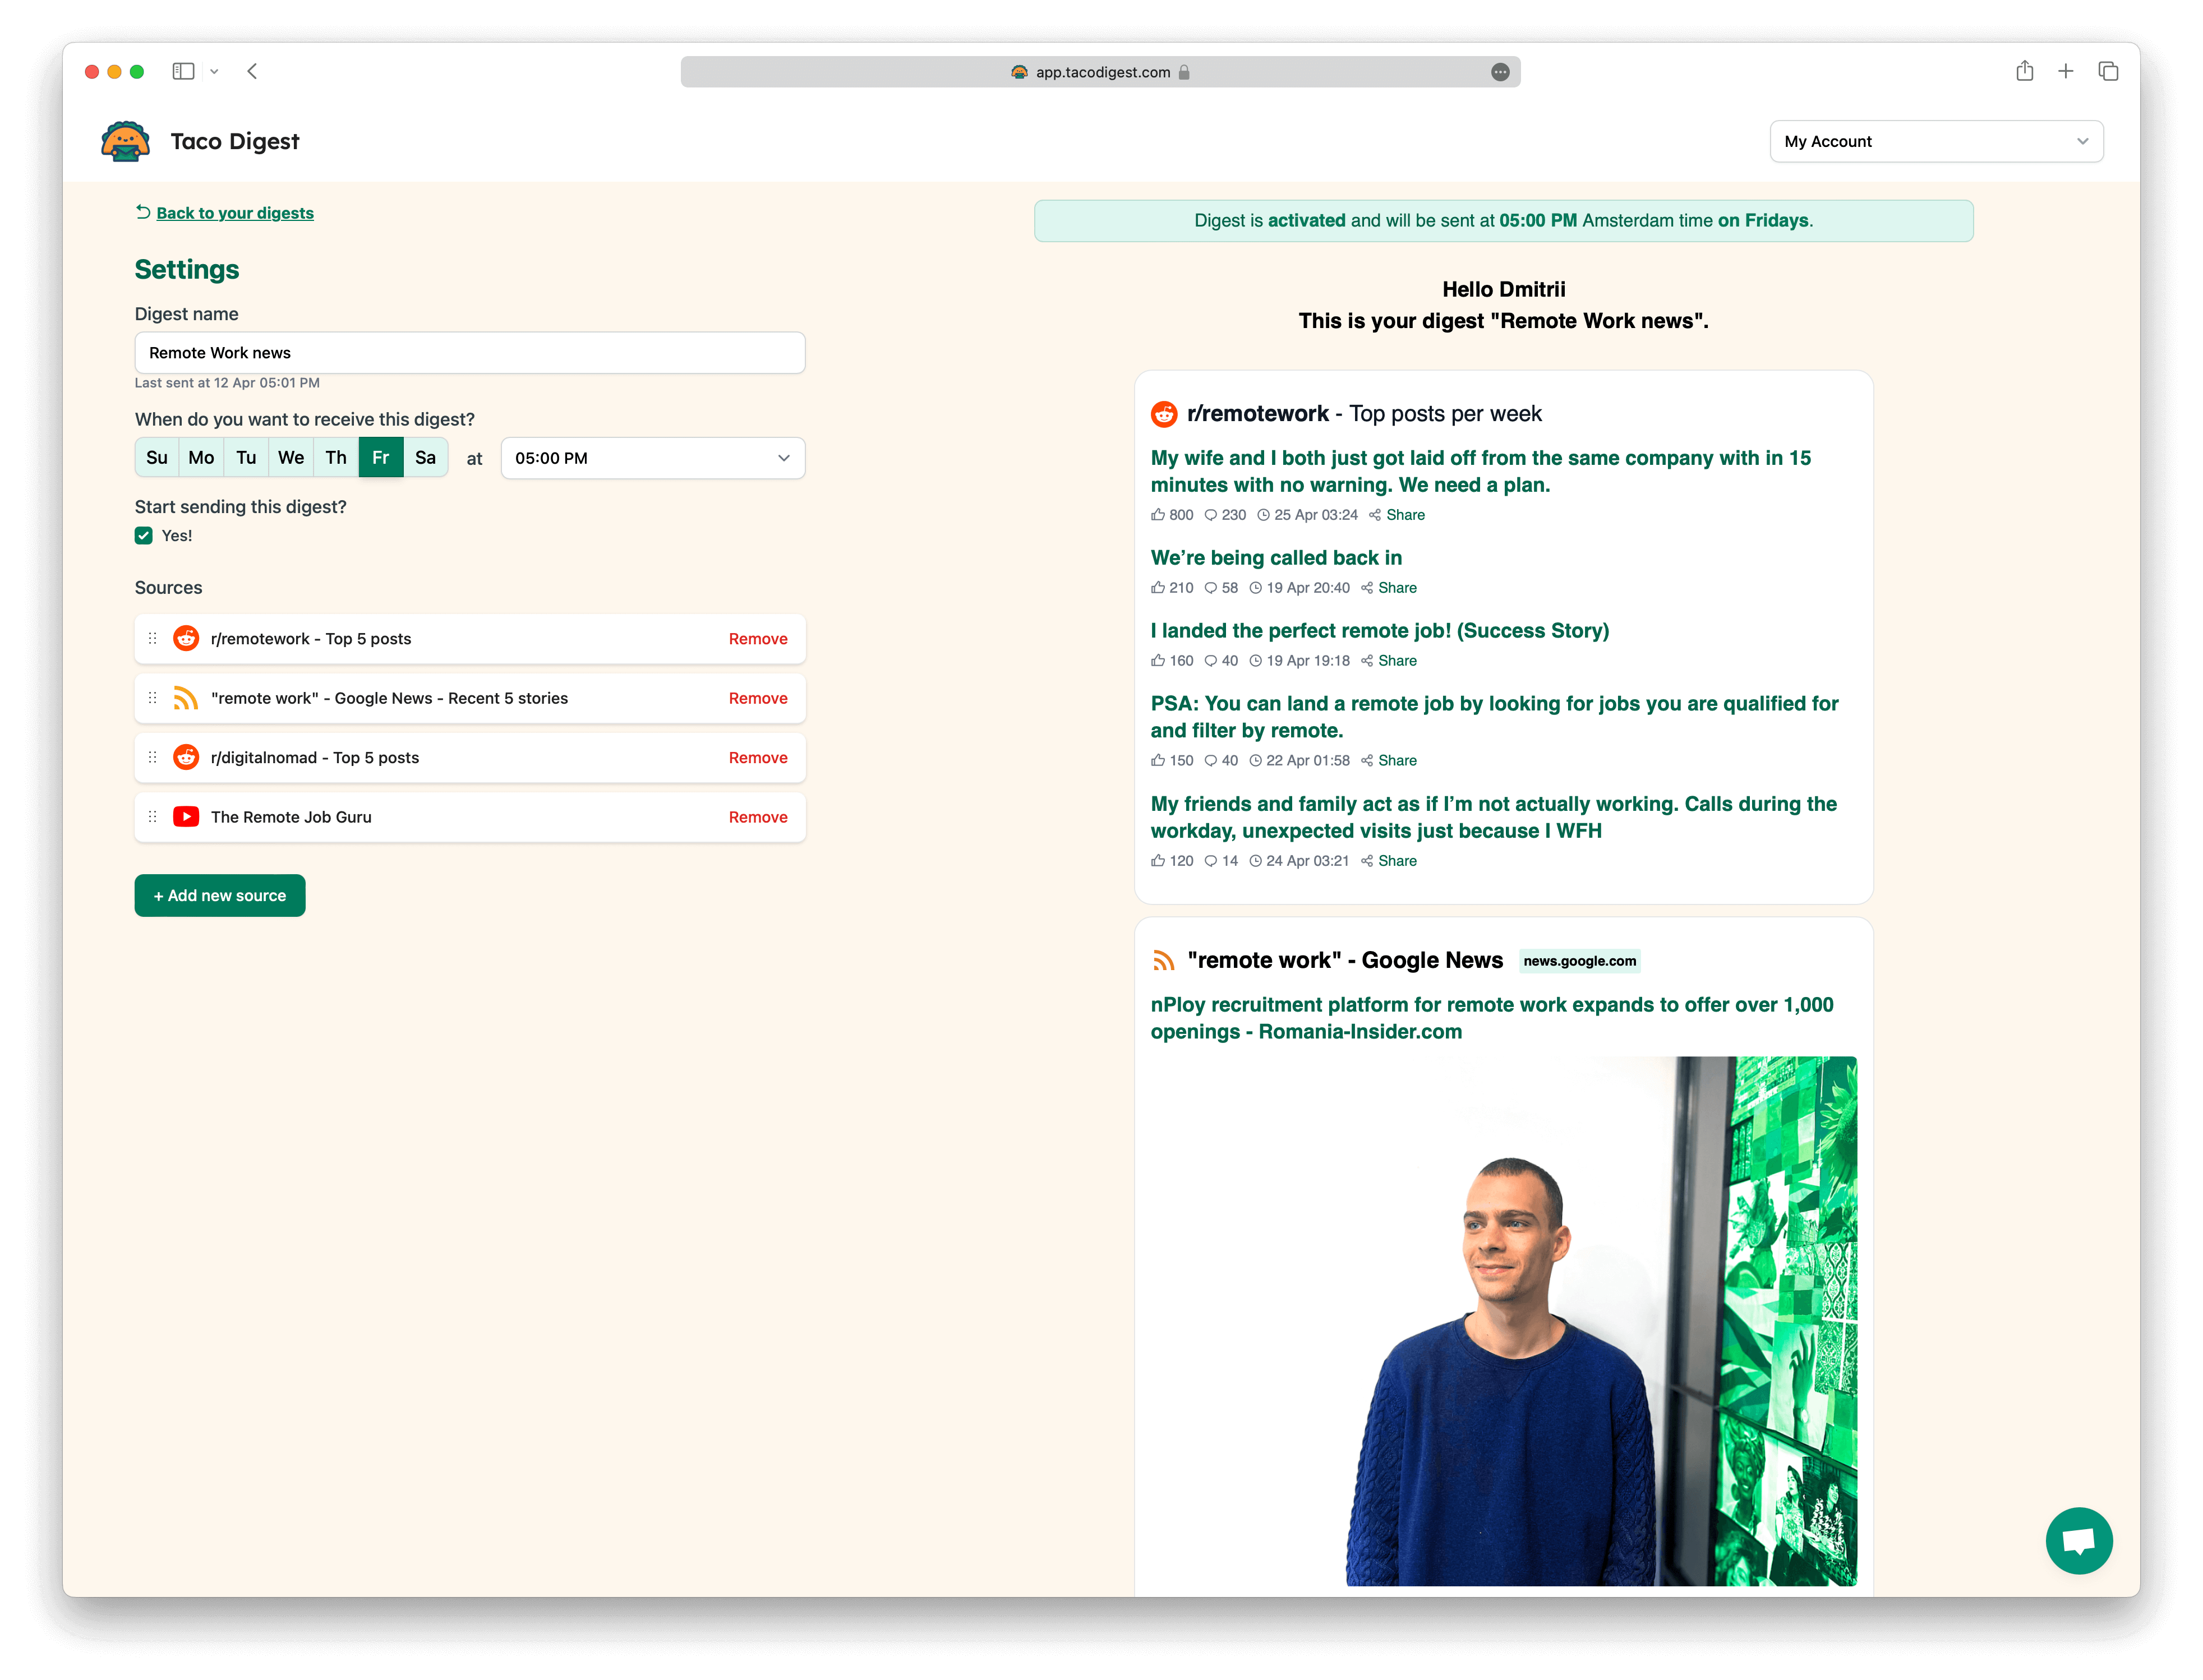Toggle the Mo weekday button
Image resolution: width=2203 pixels, height=1680 pixels.
point(201,458)
